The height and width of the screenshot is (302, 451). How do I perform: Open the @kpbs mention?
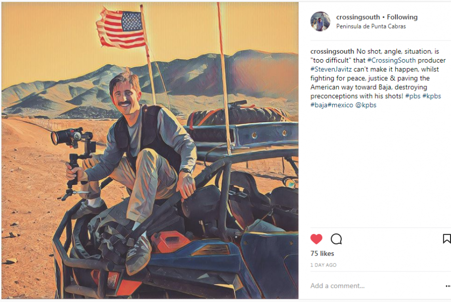[x=366, y=105]
